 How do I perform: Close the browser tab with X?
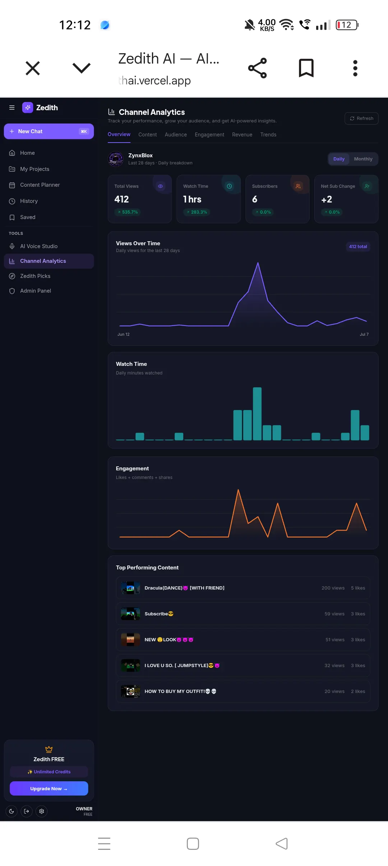coord(33,68)
